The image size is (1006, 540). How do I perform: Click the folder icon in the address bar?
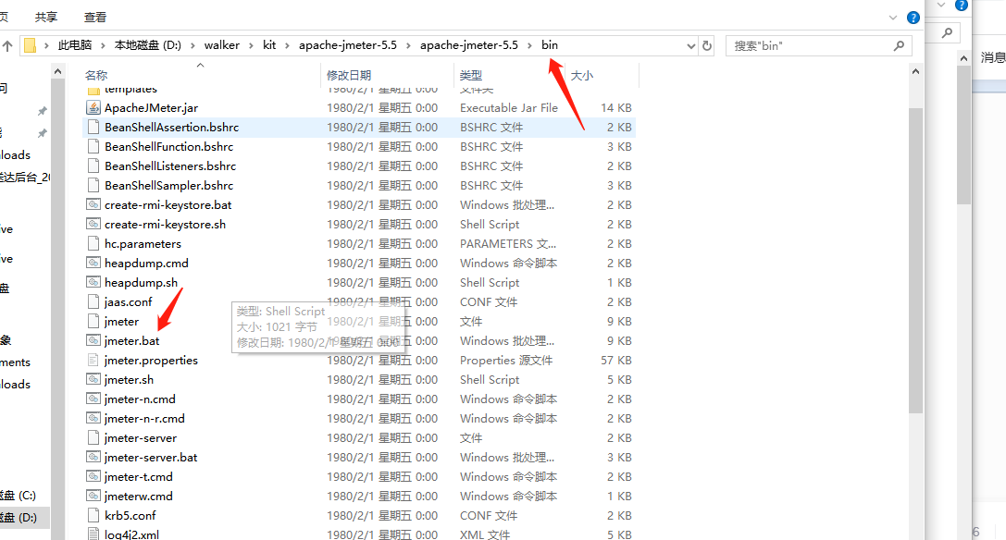coord(30,45)
